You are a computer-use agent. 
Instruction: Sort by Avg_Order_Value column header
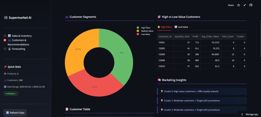pyautogui.click(x=210, y=36)
